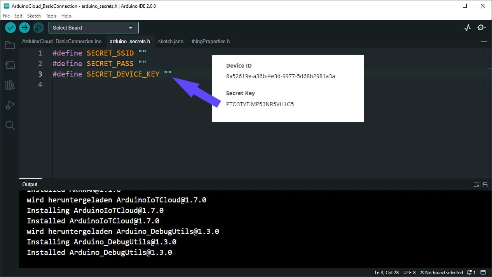
Task: Click No board selected in status bar
Action: (x=441, y=272)
